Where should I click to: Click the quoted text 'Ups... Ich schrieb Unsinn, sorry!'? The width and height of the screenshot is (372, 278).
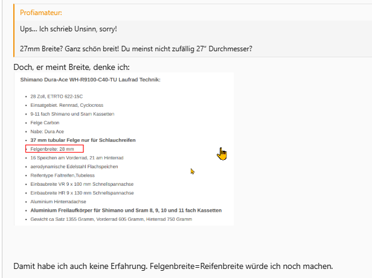click(x=68, y=29)
